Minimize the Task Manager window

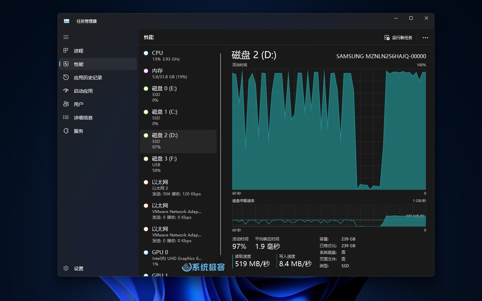396,18
